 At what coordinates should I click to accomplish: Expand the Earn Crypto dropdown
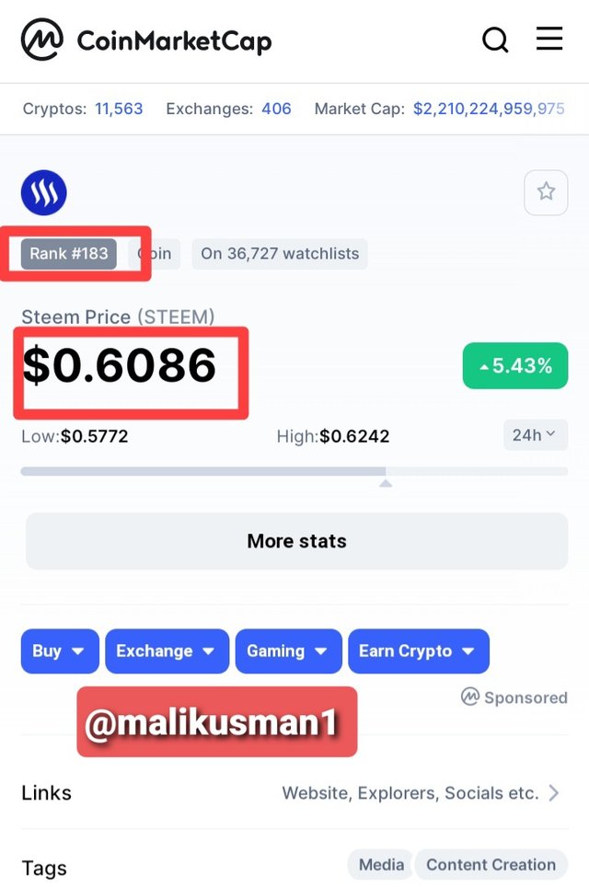pyautogui.click(x=419, y=651)
